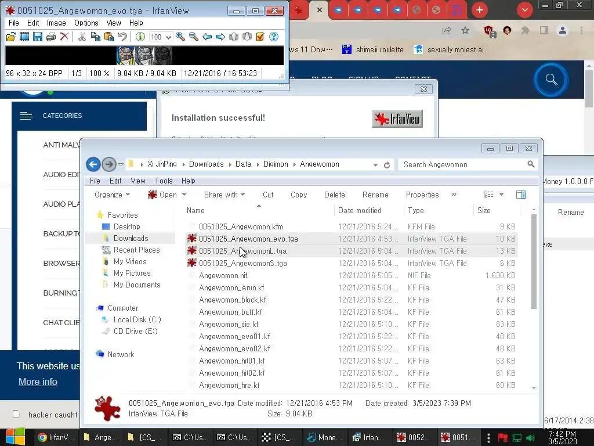The height and width of the screenshot is (446, 594).
Task: Click the scissors Cut icon in IrfanView
Action: pos(82,37)
